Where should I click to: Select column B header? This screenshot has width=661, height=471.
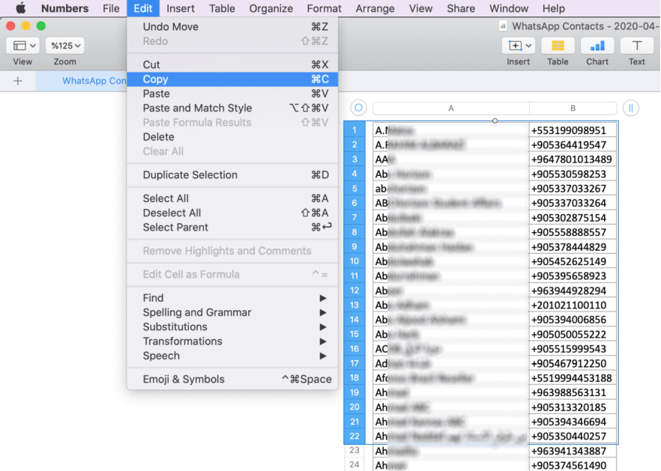point(573,109)
